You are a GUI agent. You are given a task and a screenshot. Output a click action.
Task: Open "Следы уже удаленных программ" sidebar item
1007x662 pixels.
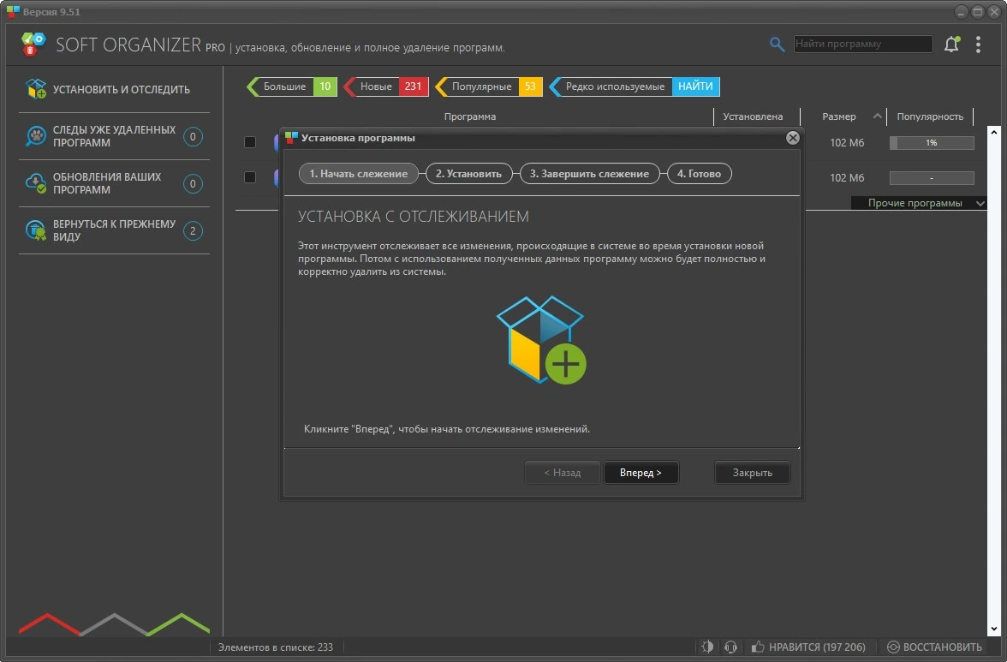pos(115,136)
